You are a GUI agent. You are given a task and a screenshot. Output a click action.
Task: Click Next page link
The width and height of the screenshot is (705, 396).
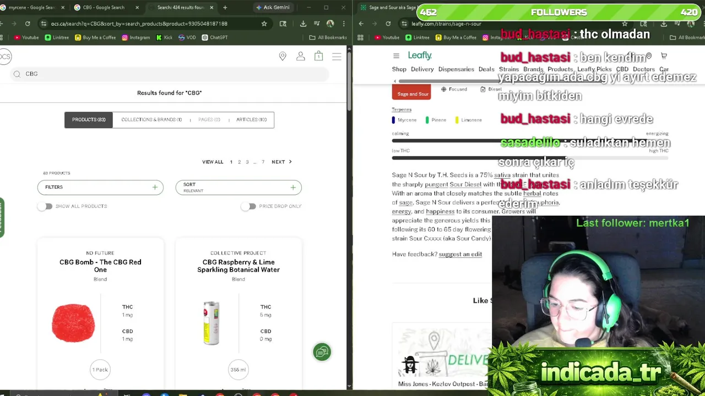(281, 162)
